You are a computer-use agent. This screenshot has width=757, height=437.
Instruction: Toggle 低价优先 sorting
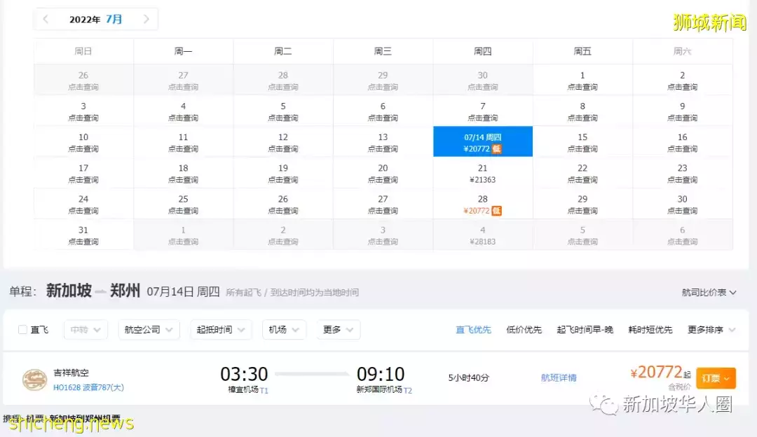click(x=523, y=329)
